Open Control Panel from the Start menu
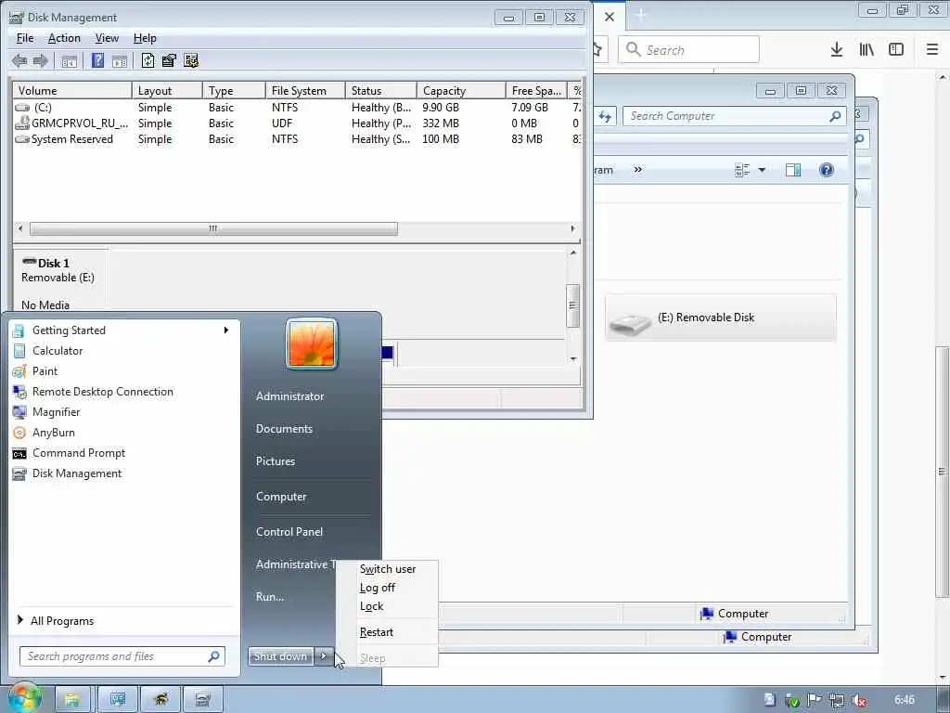 pos(289,532)
